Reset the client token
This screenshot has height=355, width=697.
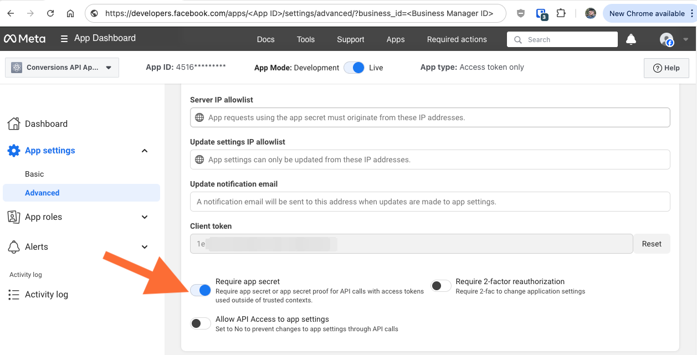coord(652,244)
